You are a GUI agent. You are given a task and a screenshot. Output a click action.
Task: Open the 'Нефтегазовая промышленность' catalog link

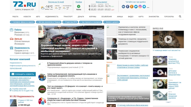[x=23, y=66]
